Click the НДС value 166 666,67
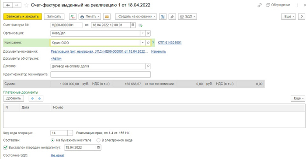Image resolution: width=306 pixels, height=159 pixels. (x=128, y=84)
